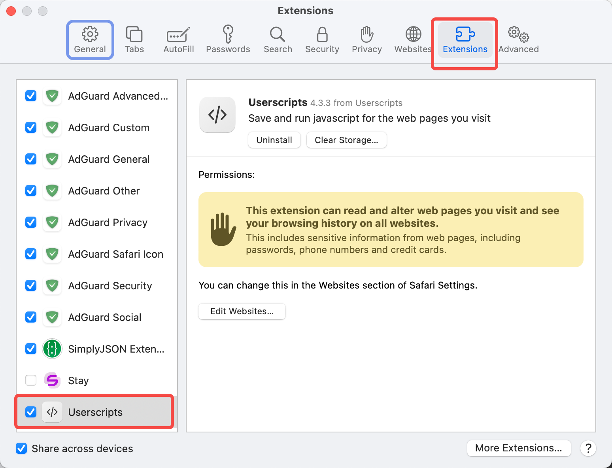612x468 pixels.
Task: Click the SimplyJSON green braces icon
Action: (52, 349)
